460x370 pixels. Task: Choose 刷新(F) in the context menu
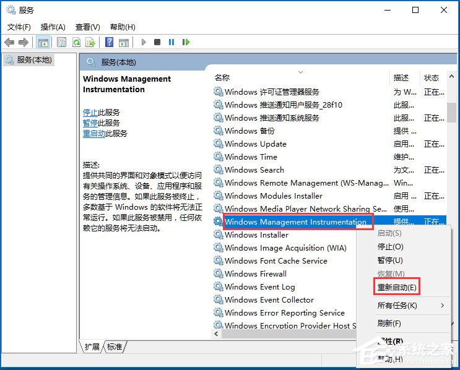389,324
